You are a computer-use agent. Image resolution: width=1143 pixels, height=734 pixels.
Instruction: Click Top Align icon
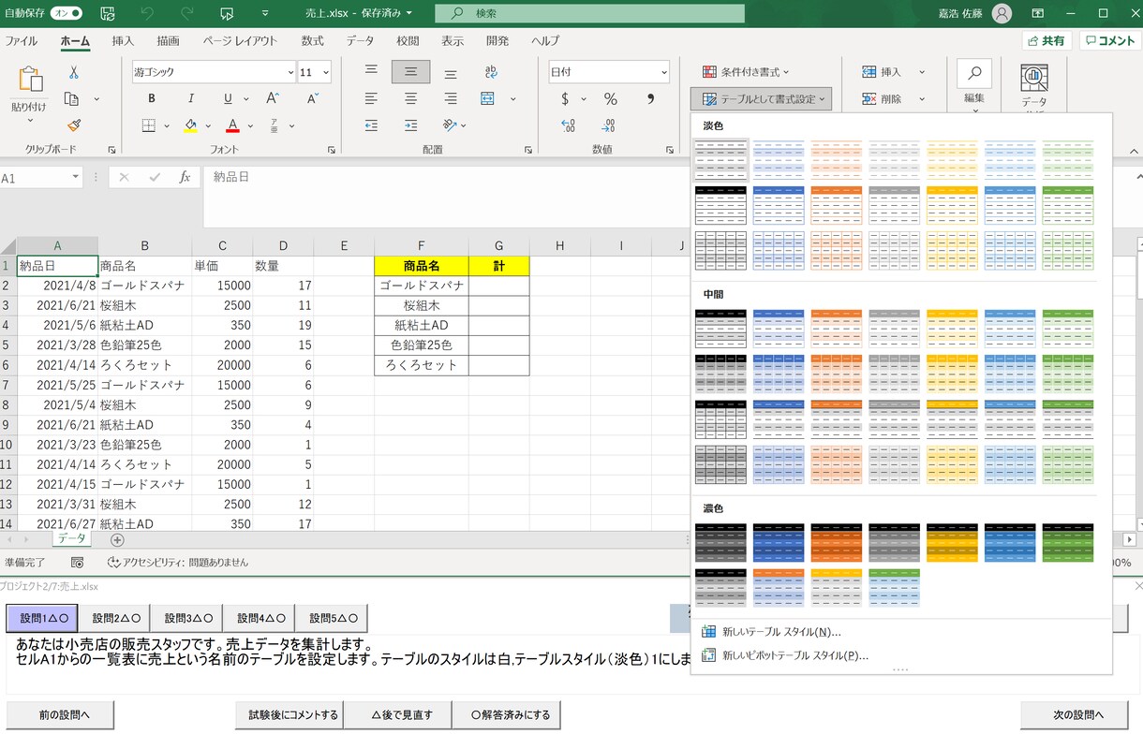(x=371, y=71)
